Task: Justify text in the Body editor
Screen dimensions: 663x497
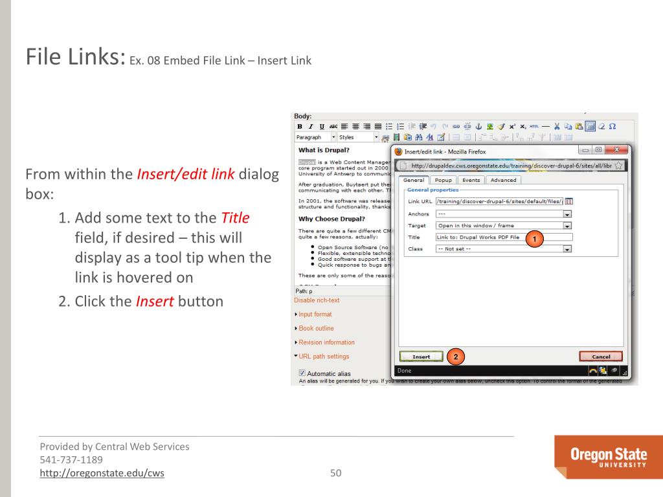Action: coord(378,126)
